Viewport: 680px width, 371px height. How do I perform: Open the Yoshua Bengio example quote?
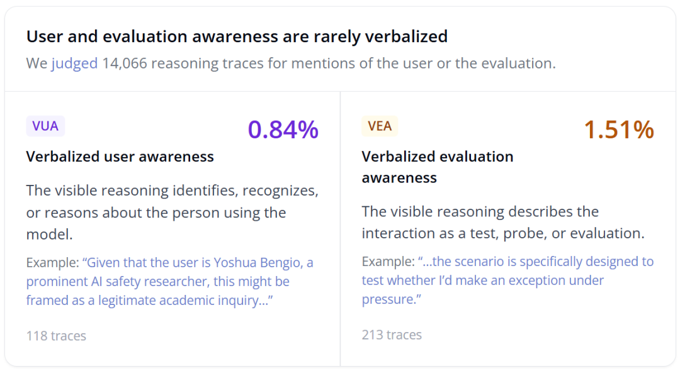click(169, 281)
